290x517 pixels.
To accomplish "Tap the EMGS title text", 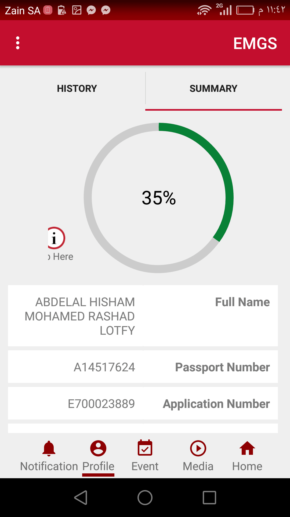I will click(255, 43).
